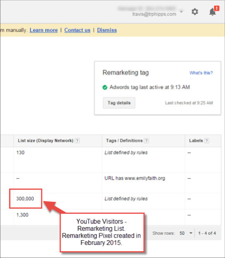Click the Remarketing tag heading
This screenshot has height=258, width=225.
tap(126, 73)
